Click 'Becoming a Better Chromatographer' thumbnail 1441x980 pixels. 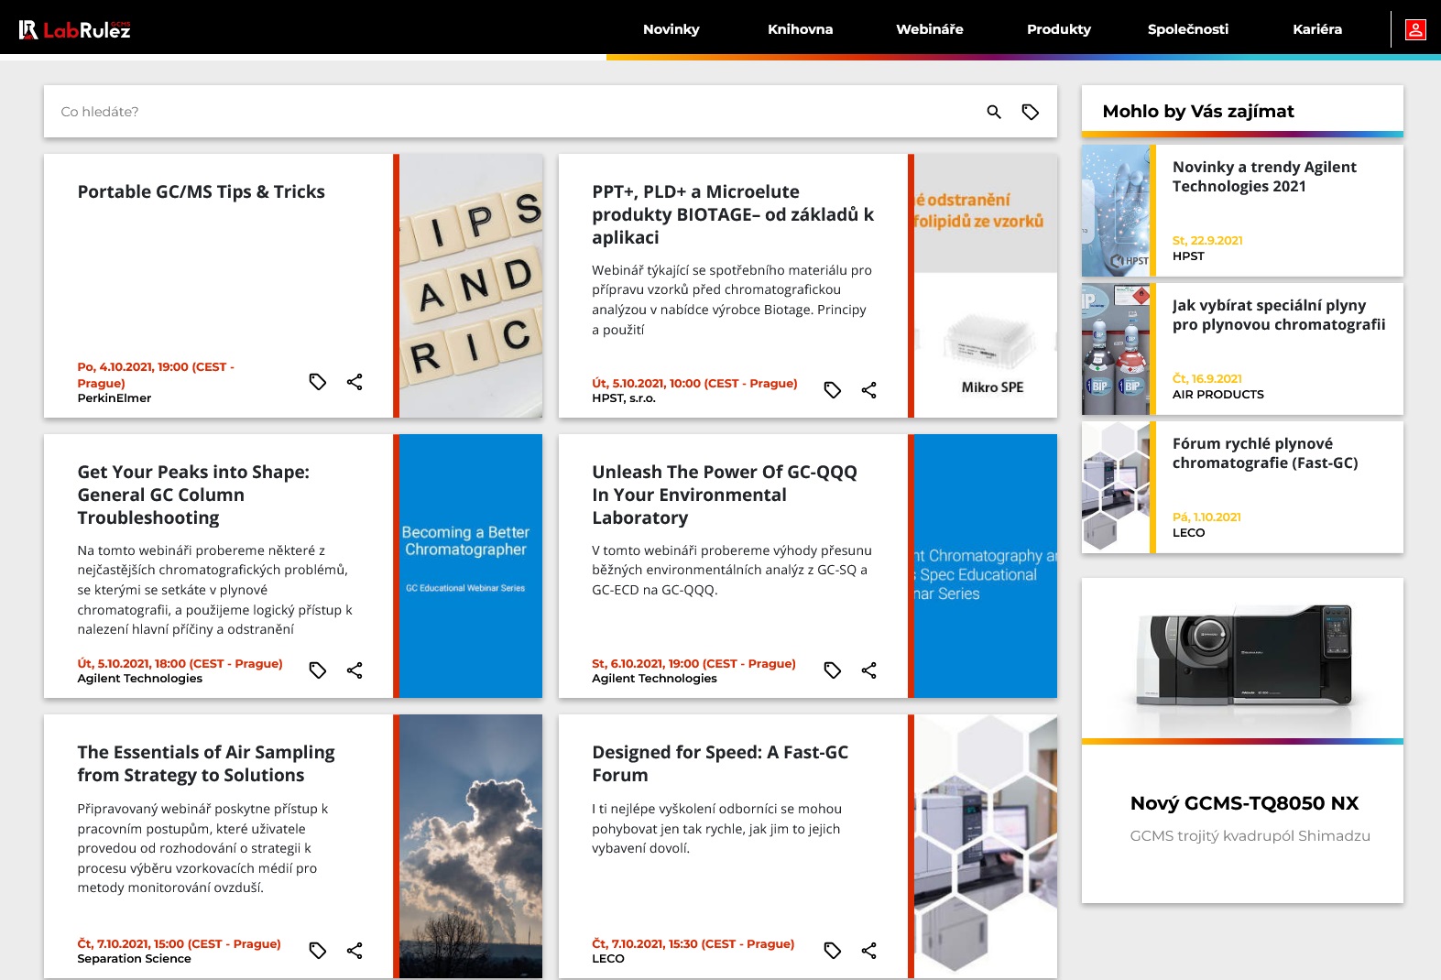tap(472, 566)
